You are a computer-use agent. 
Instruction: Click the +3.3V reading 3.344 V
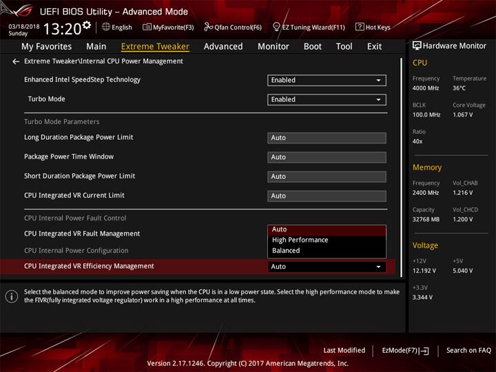(x=422, y=298)
